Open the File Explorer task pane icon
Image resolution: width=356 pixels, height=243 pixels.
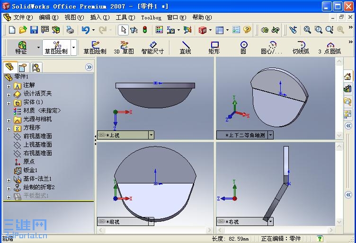pyautogui.click(x=347, y=101)
